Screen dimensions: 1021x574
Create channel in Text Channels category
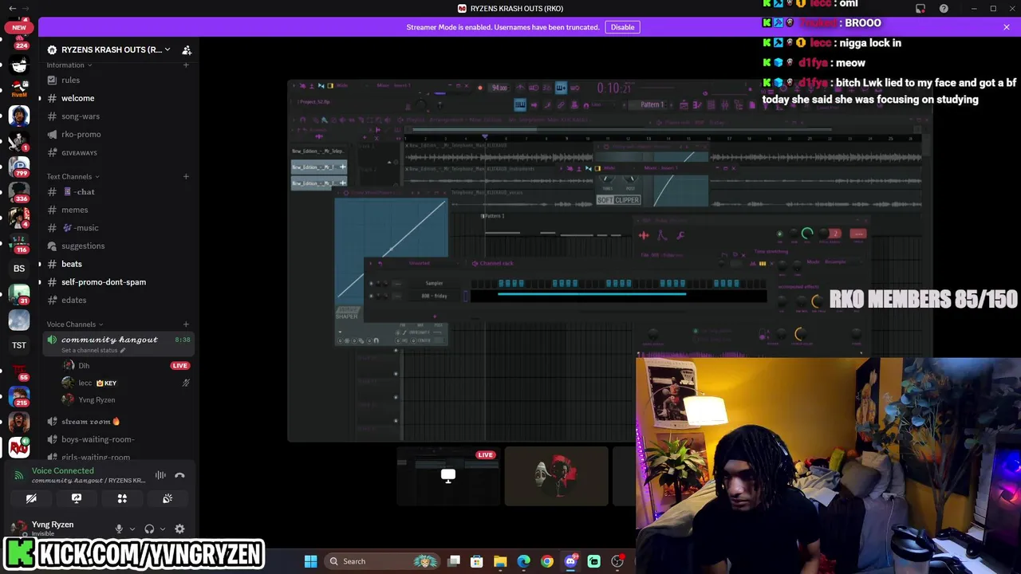coord(186,176)
